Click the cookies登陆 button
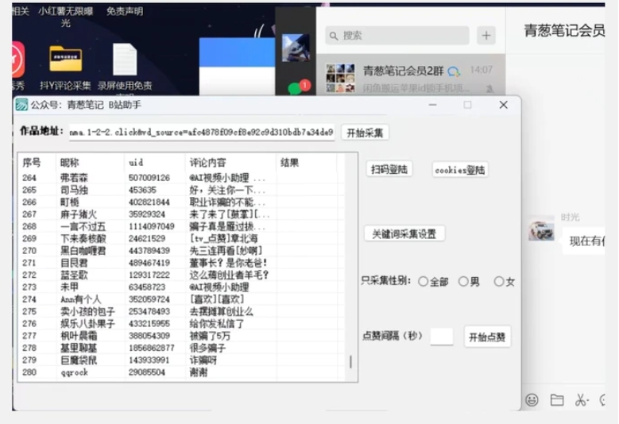This screenshot has height=424, width=619. coord(460,169)
